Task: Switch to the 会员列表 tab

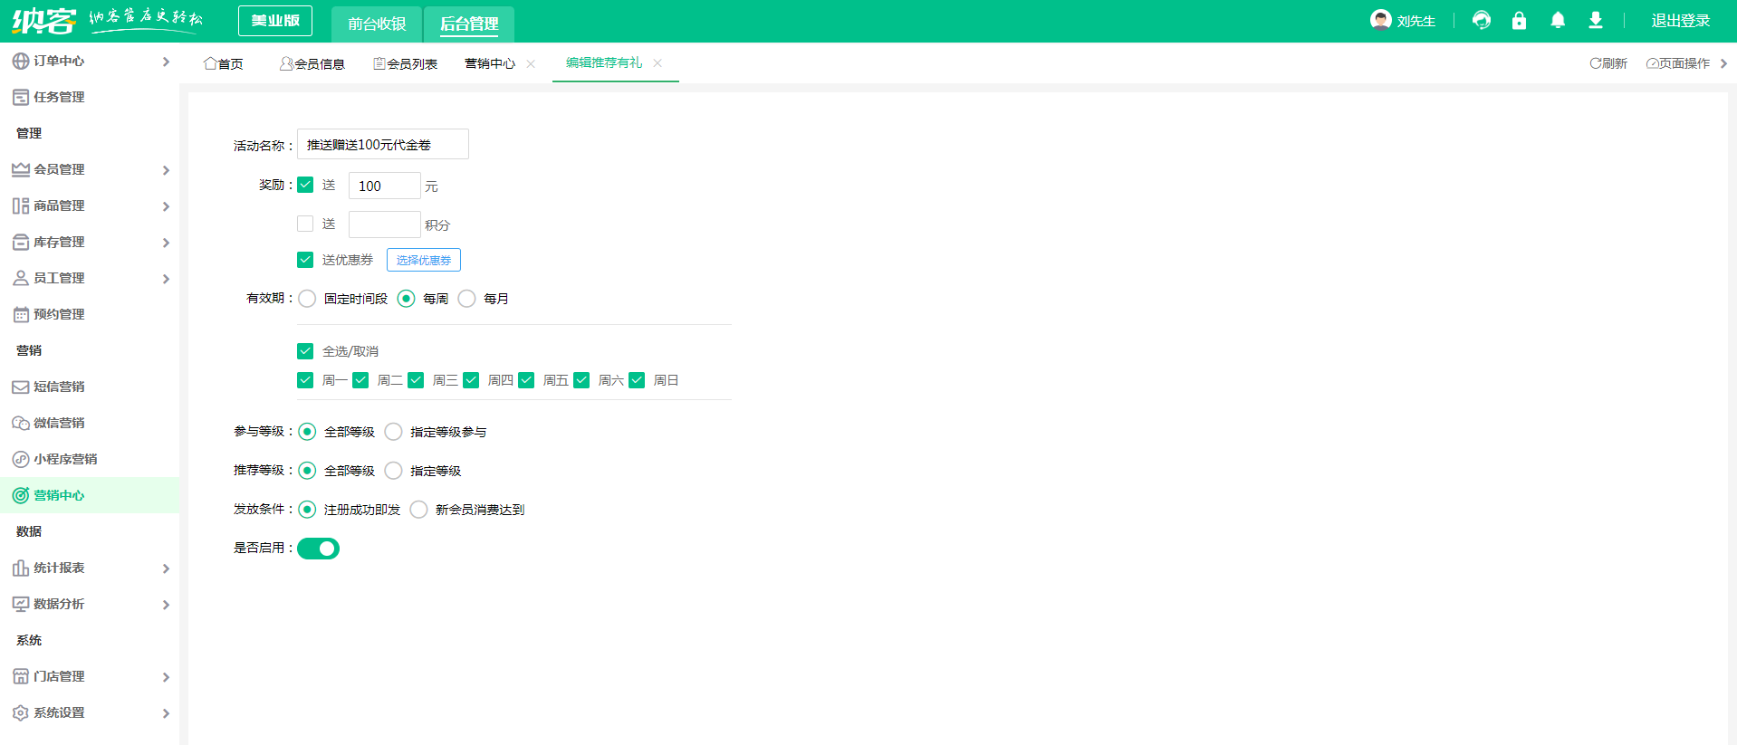Action: pos(406,63)
